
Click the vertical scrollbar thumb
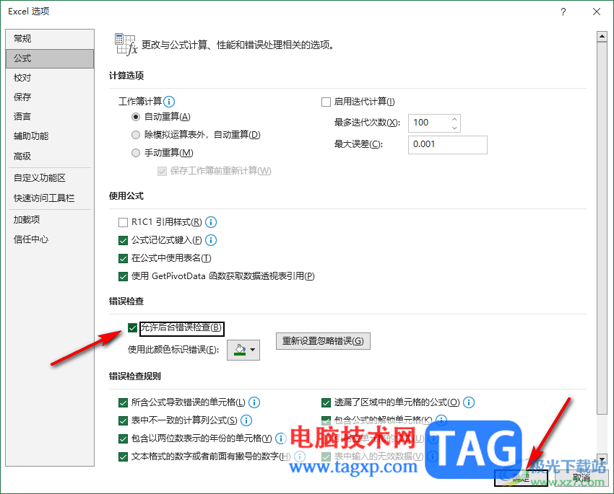602,228
